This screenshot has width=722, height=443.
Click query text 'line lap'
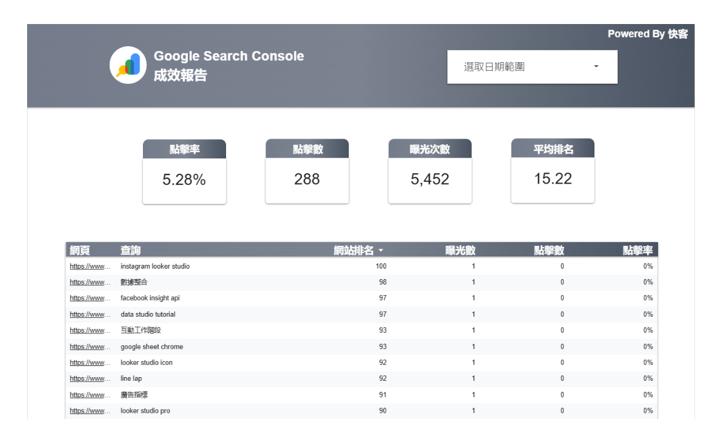pyautogui.click(x=131, y=378)
